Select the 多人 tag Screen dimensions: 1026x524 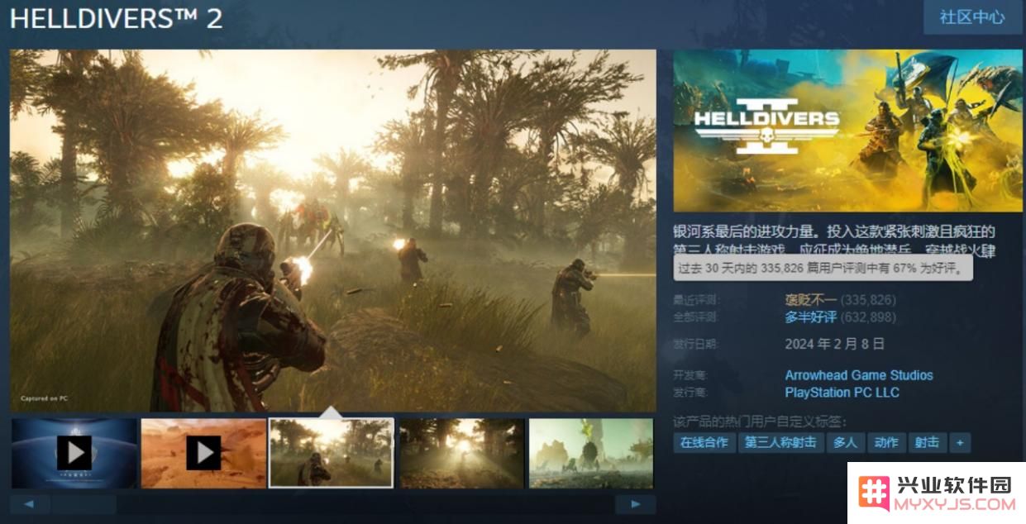845,443
